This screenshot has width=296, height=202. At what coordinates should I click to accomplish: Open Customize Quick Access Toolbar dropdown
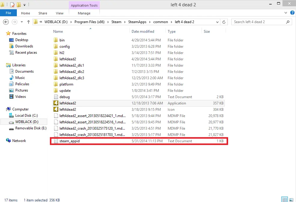point(24,5)
